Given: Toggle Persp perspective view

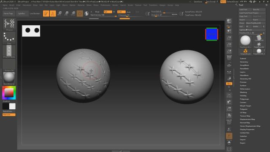Looking at the screenshot, I should [229, 58].
